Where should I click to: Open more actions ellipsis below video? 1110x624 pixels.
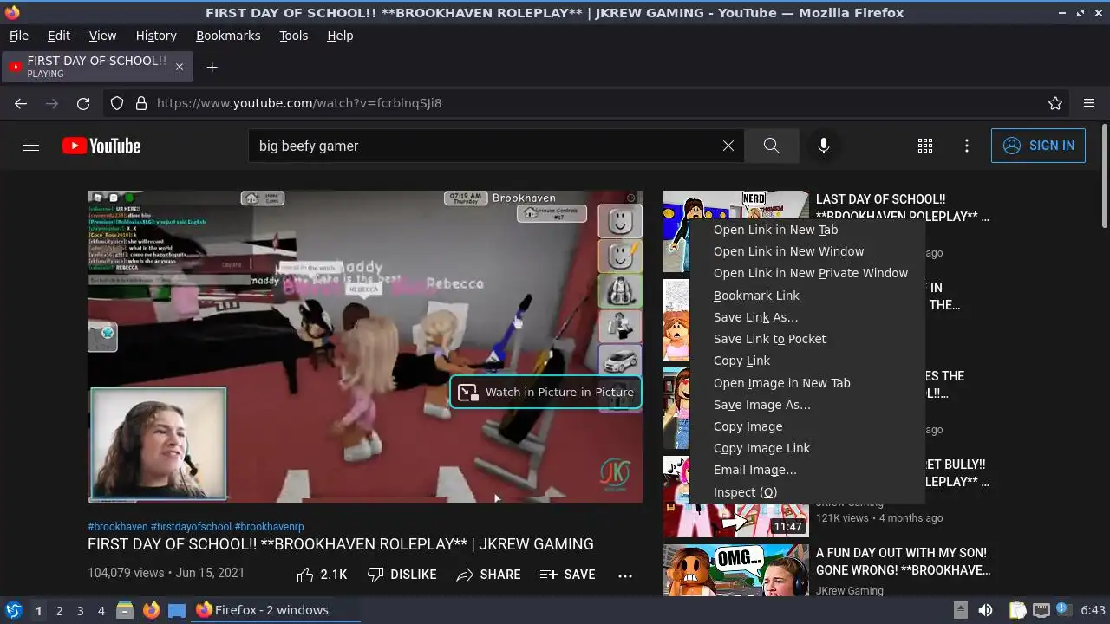(x=625, y=575)
